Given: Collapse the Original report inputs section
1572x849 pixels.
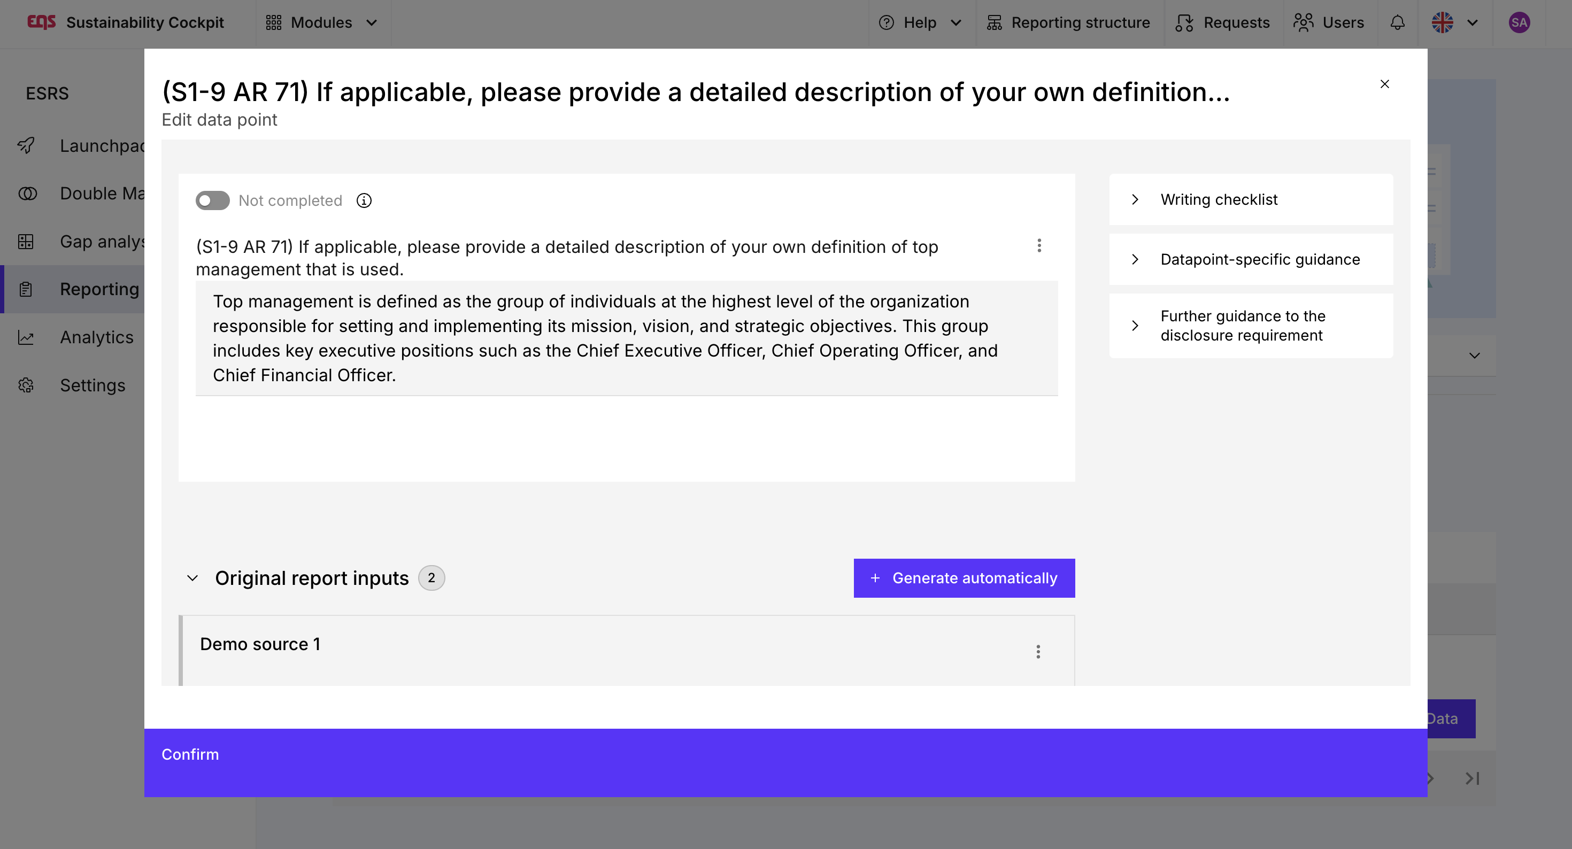Looking at the screenshot, I should [192, 577].
